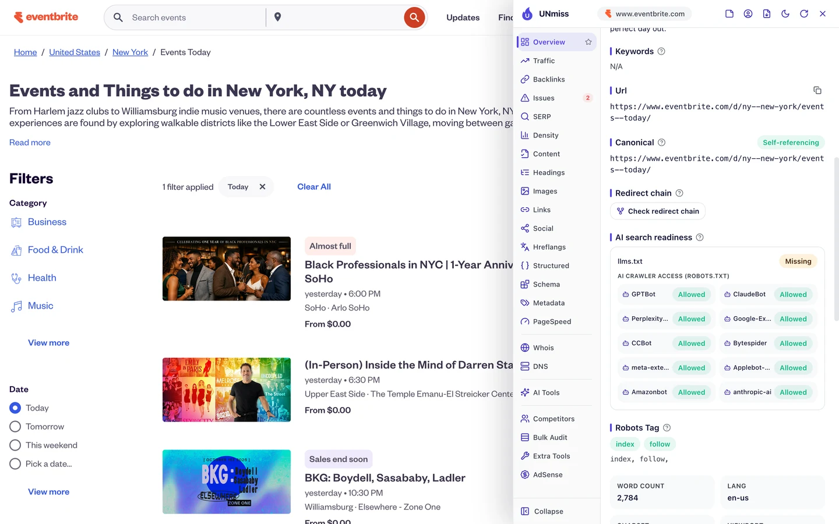839x524 pixels.
Task: Filter by Food & Drink category
Action: (55, 250)
